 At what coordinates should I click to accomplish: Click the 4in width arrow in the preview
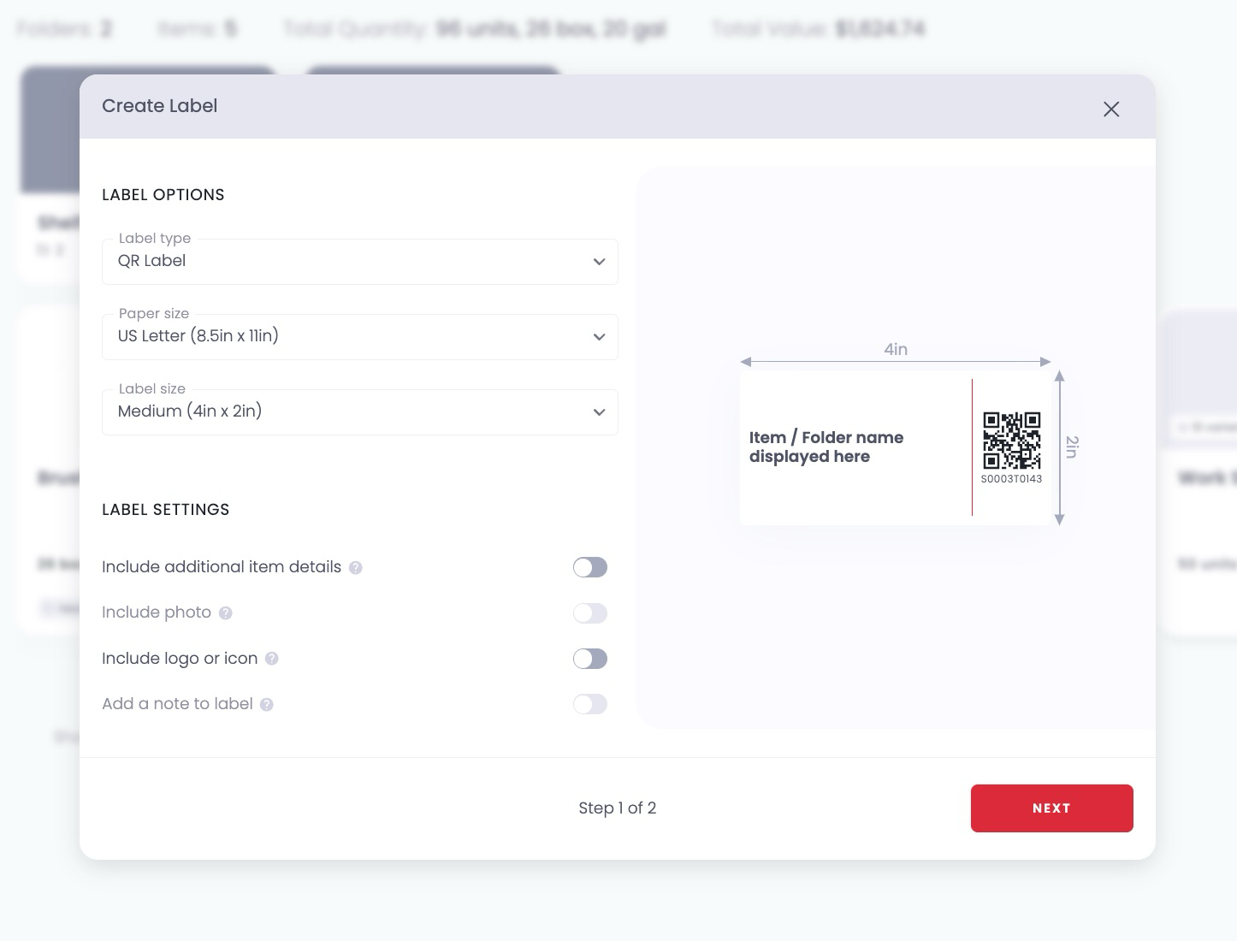click(894, 361)
